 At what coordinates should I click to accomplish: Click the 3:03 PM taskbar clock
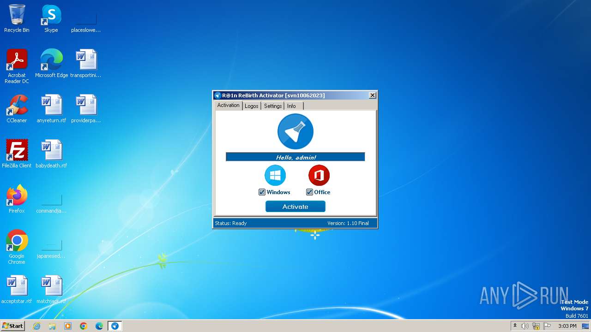point(567,326)
